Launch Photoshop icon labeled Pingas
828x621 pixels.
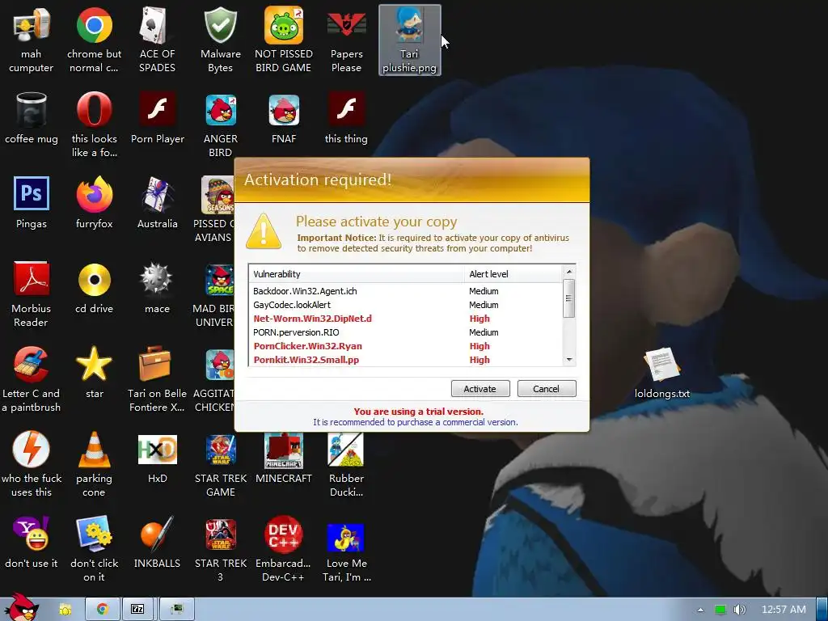(x=32, y=203)
